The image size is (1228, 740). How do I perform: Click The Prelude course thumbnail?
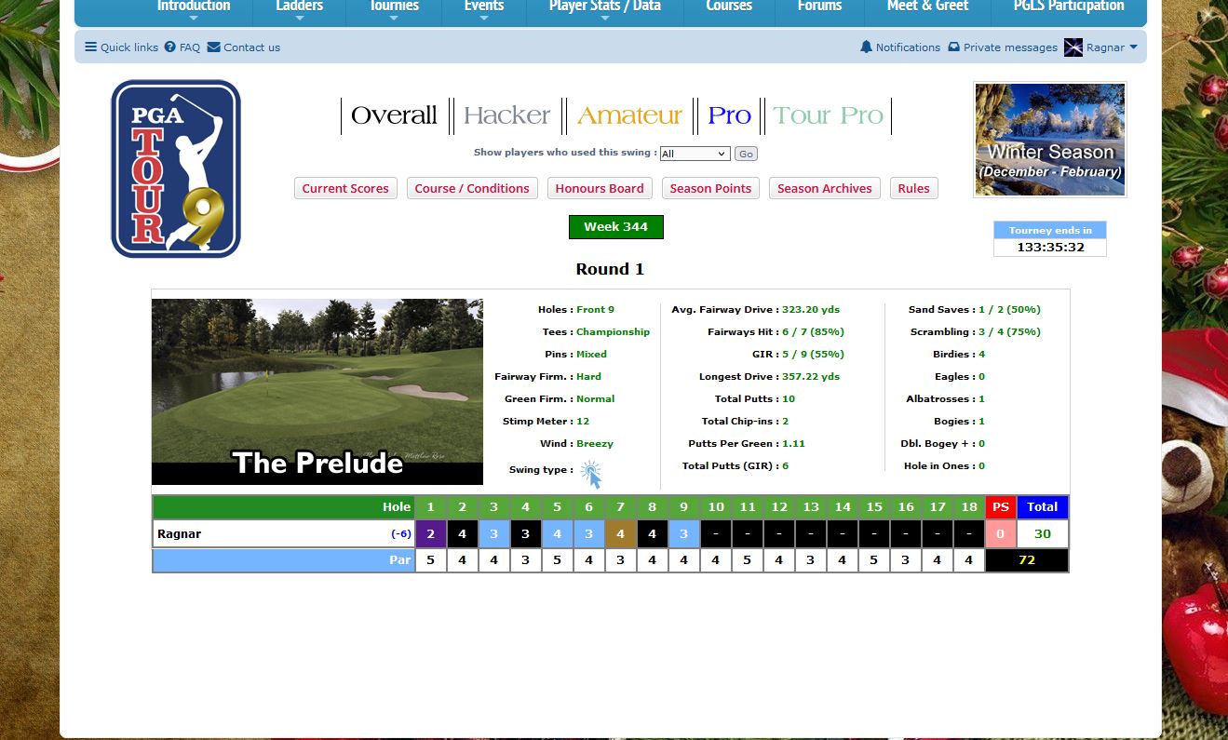click(317, 391)
